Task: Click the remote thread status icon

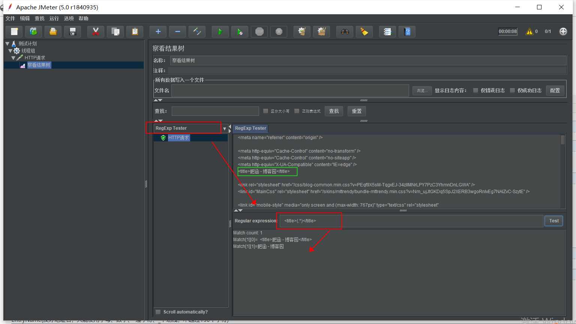Action: click(x=563, y=31)
